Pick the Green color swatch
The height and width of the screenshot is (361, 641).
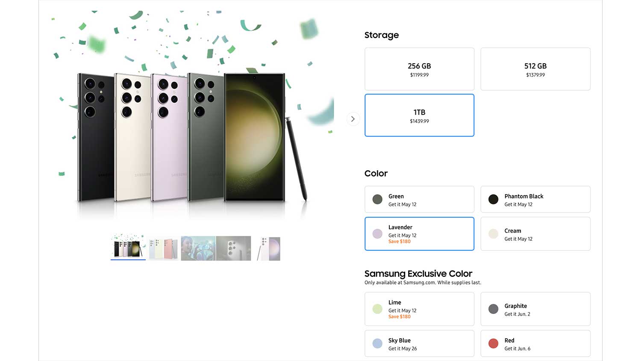(x=377, y=199)
